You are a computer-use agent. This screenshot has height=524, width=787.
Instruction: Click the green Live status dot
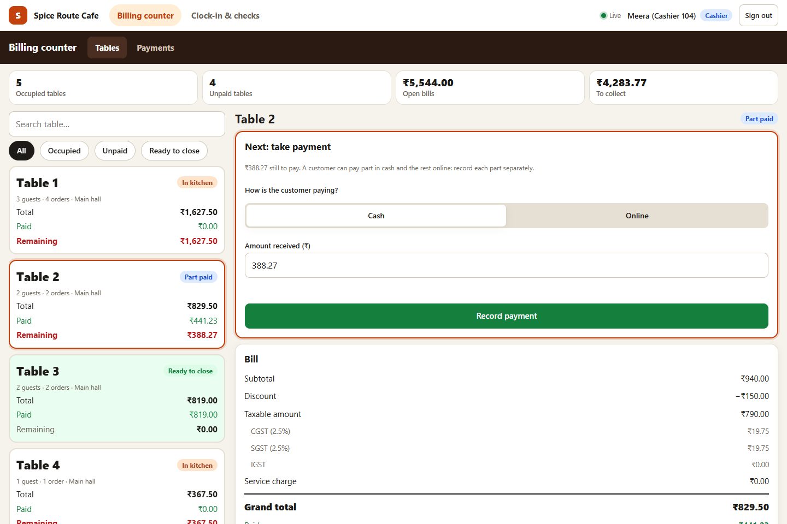click(603, 16)
